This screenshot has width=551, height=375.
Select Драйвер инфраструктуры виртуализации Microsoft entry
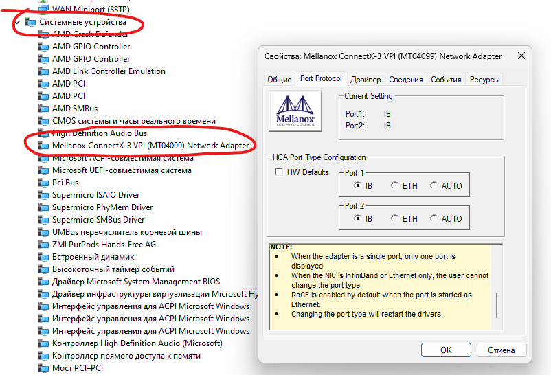(155, 294)
